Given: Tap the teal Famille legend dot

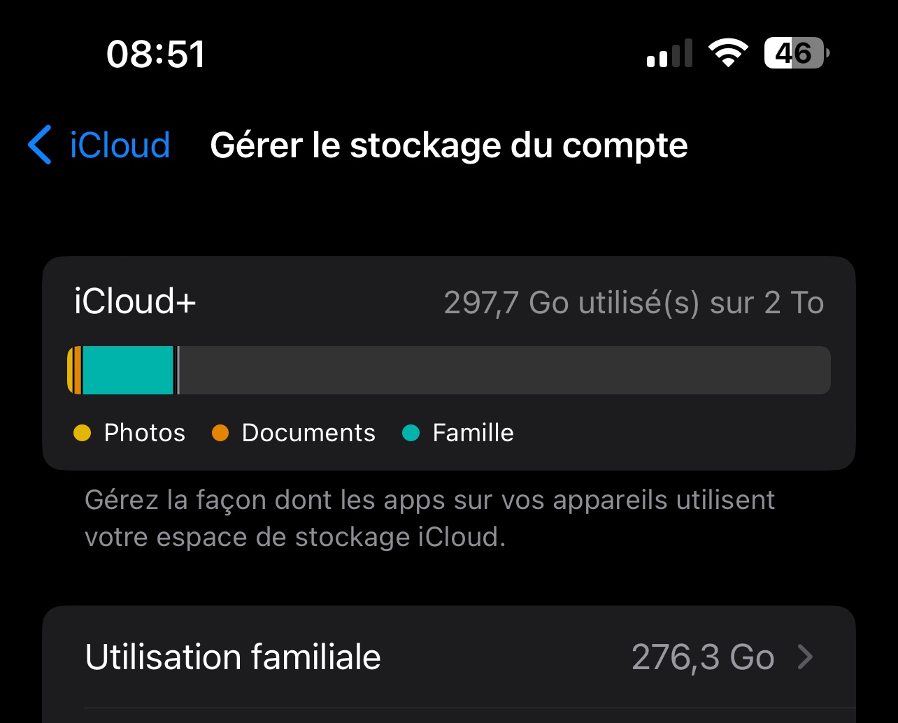Looking at the screenshot, I should [411, 434].
